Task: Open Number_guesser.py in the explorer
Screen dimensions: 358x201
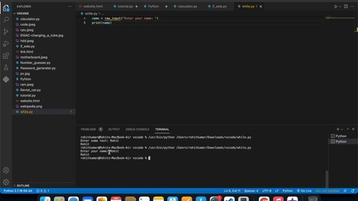Action: pyautogui.click(x=35, y=63)
